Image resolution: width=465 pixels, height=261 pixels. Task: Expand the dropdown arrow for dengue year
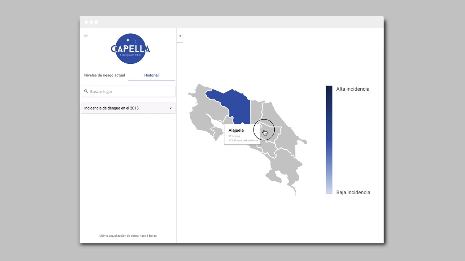[x=171, y=108]
